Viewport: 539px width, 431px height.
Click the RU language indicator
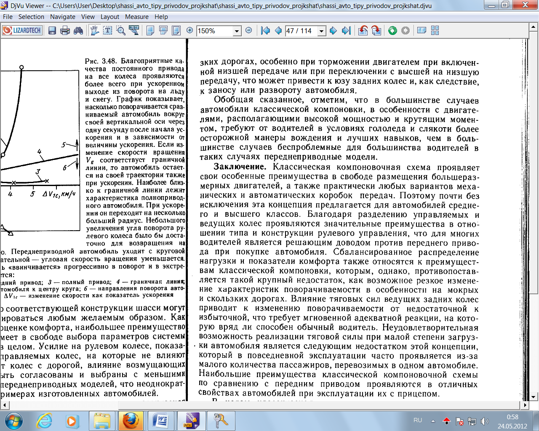point(418,420)
